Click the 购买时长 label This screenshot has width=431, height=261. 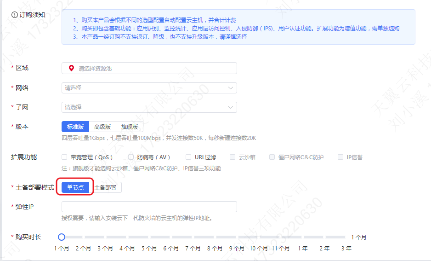[28, 237]
